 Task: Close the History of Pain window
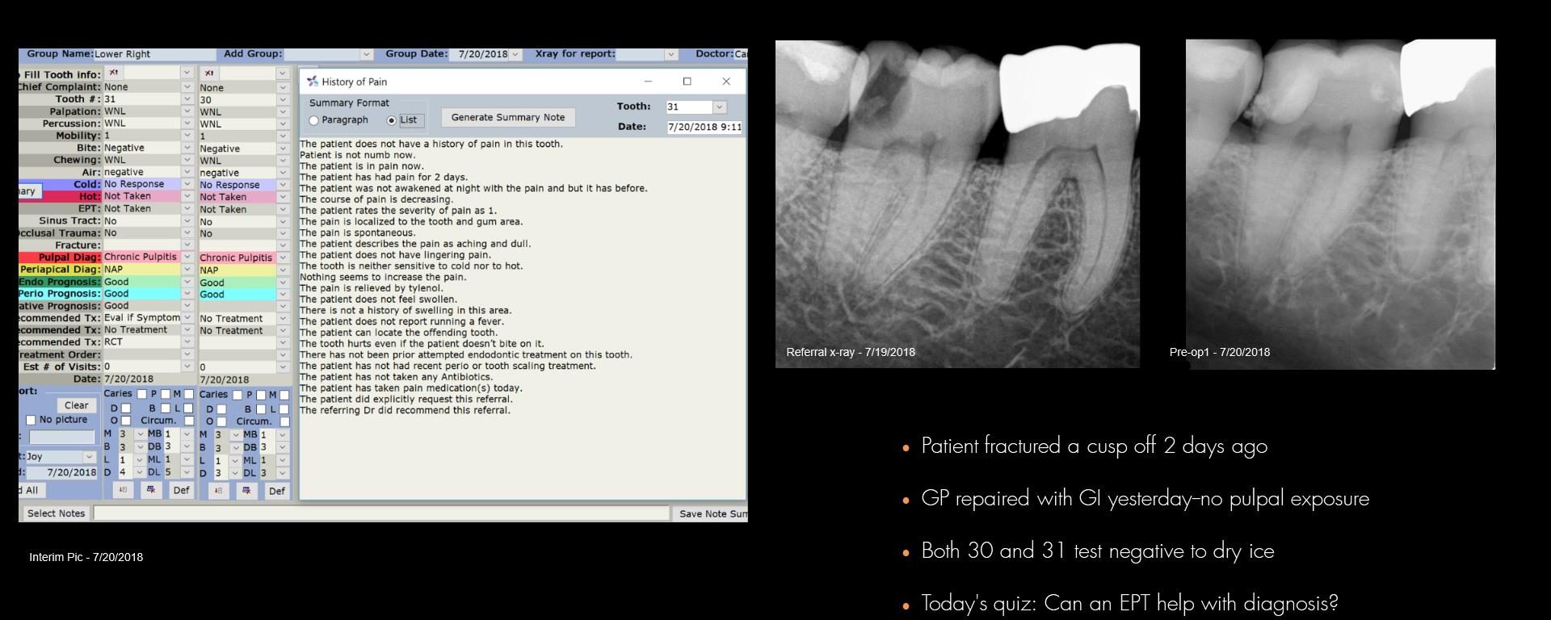[726, 81]
